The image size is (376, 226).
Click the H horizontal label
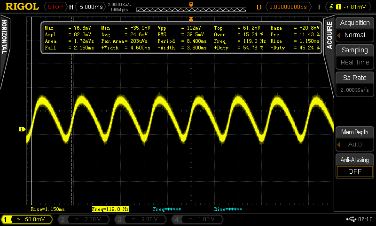(71, 7)
